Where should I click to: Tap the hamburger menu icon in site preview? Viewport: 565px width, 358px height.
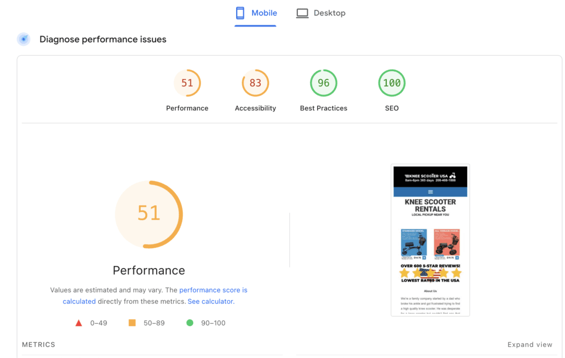[430, 192]
